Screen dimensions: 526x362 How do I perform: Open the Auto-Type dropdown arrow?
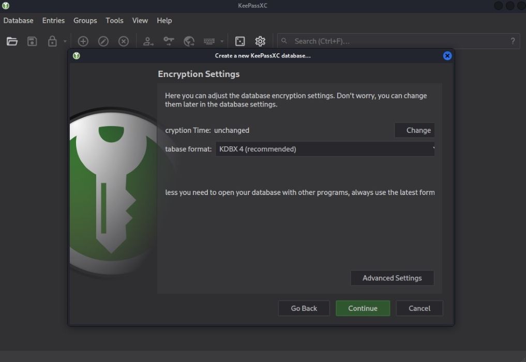tap(222, 41)
